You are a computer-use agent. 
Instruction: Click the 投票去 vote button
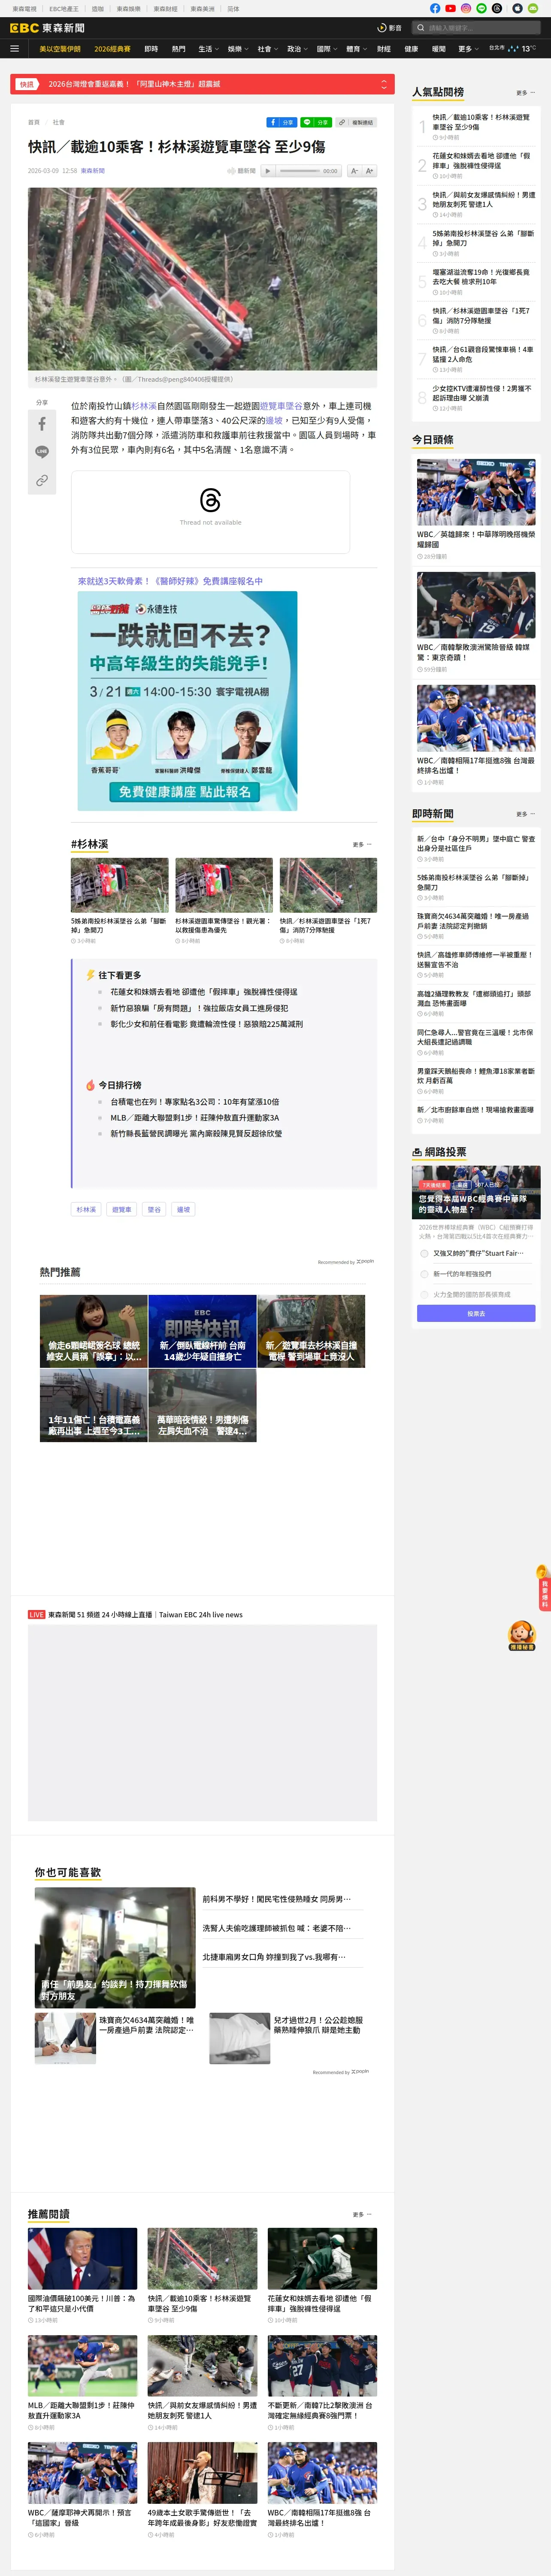[476, 1314]
